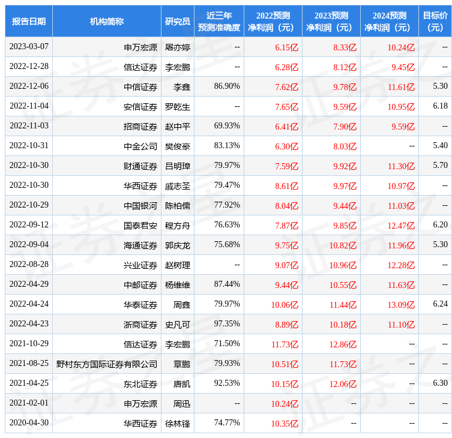This screenshot has height=438, width=452.
Task: Select analyst name 赵中平
Action: coord(178,127)
